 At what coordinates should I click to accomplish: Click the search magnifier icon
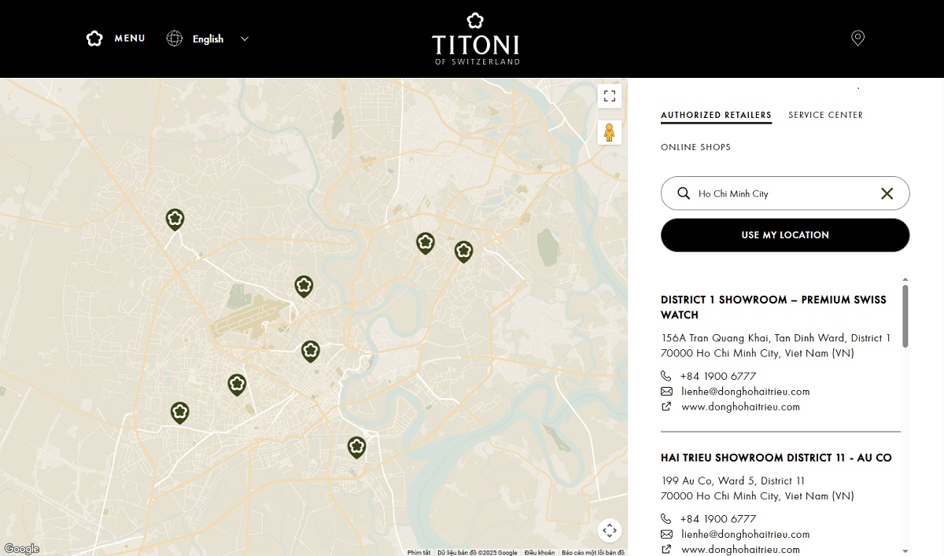tap(684, 193)
